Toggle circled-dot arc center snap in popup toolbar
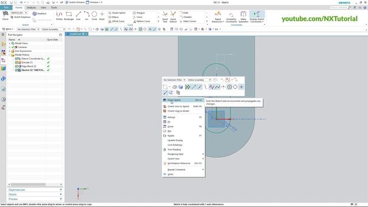 (229, 87)
